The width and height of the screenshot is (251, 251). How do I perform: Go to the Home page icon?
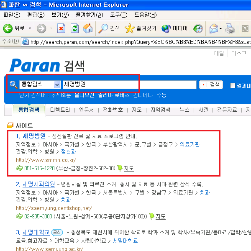(88, 28)
